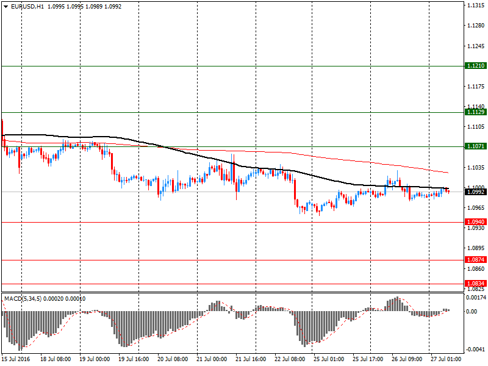Click the 27 Jul 01:00 time axis label
Screen dimensions: 488x366
446,359
